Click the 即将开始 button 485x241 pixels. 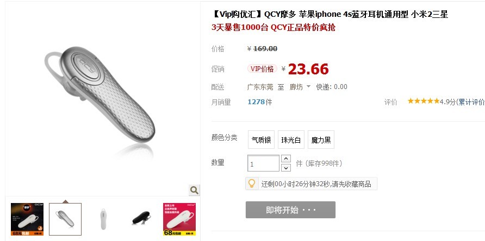(290, 210)
